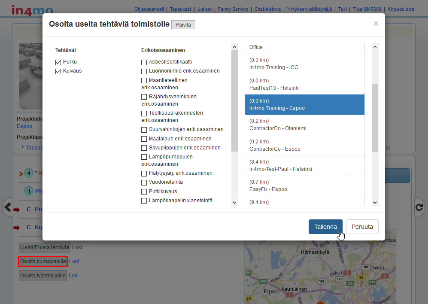
Task: Click the down arrow of the skills list scrollbar
Action: (234, 202)
